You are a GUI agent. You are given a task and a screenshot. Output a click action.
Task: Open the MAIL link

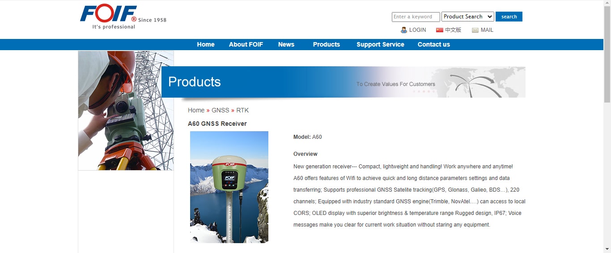click(487, 30)
